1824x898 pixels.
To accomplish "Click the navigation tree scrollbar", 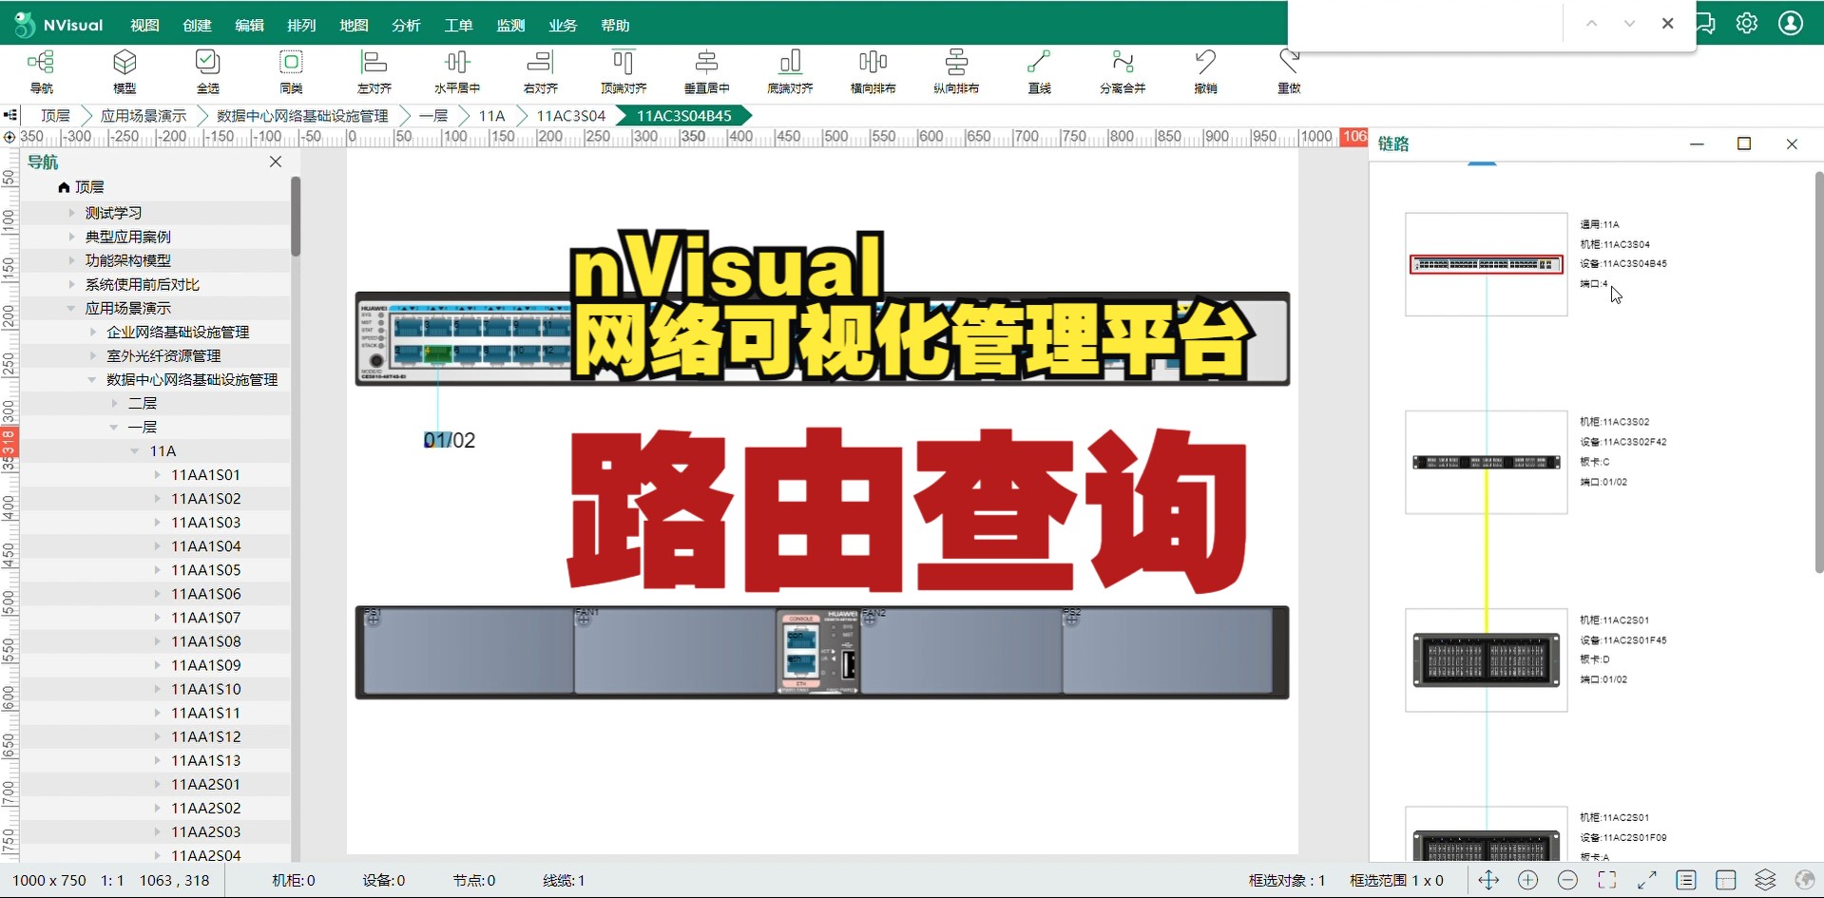I will coord(296,217).
